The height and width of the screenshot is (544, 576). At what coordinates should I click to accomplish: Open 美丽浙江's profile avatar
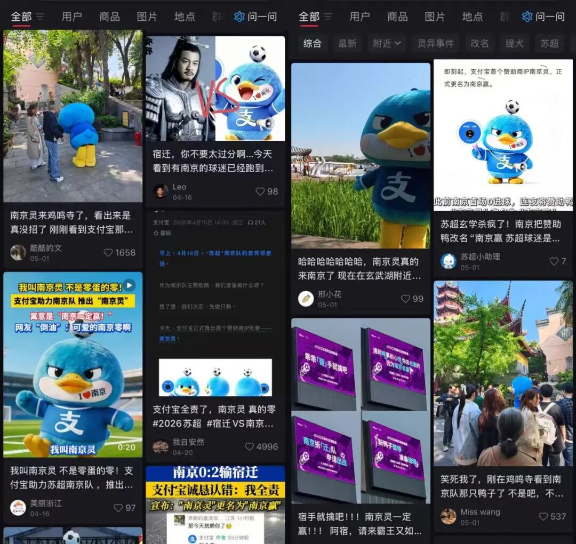[18, 508]
